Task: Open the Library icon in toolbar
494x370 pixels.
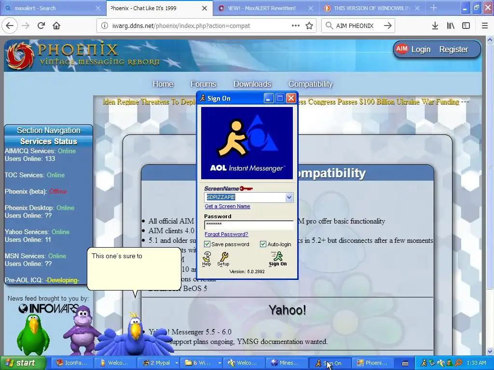Action: pos(451,26)
